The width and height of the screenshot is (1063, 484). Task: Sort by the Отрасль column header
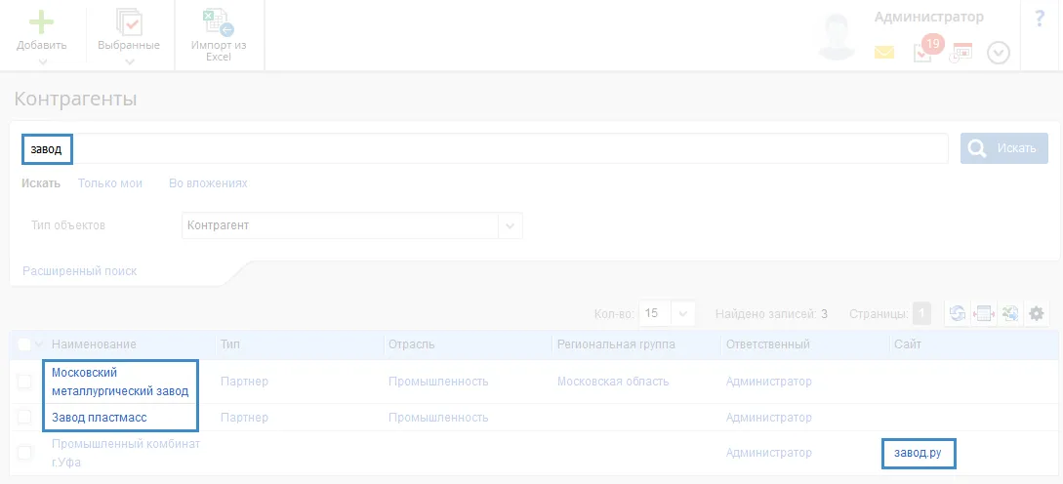pyautogui.click(x=412, y=344)
